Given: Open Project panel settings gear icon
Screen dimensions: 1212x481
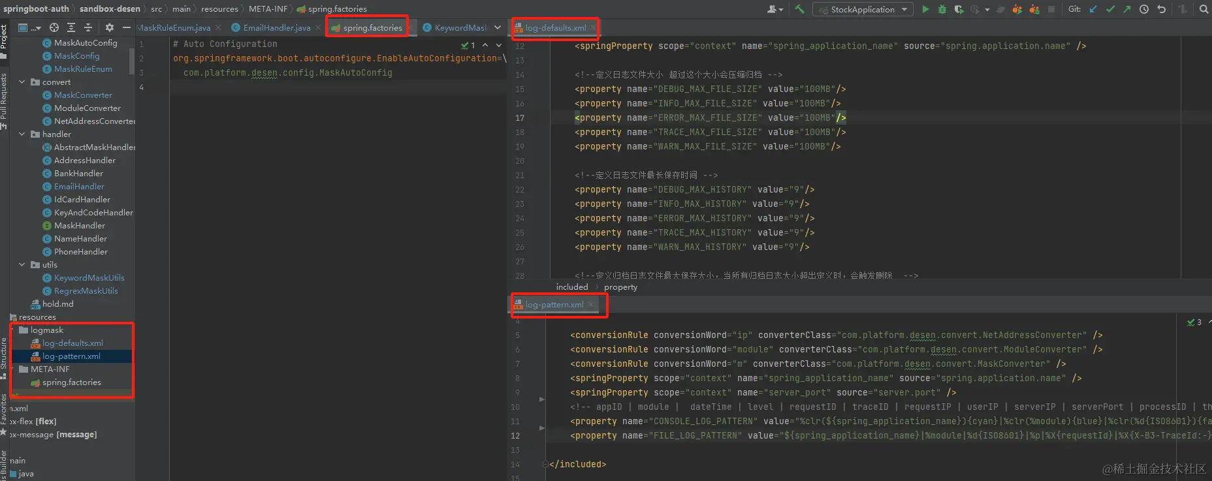Looking at the screenshot, I should click(110, 27).
